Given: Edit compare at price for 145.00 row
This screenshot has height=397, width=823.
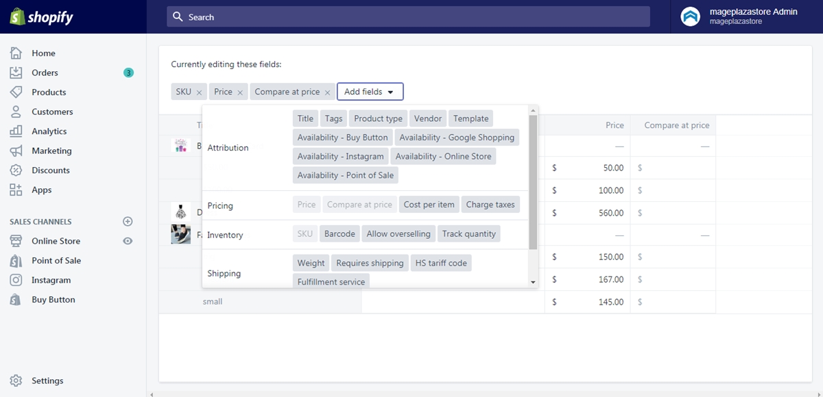Looking at the screenshot, I should coord(673,302).
